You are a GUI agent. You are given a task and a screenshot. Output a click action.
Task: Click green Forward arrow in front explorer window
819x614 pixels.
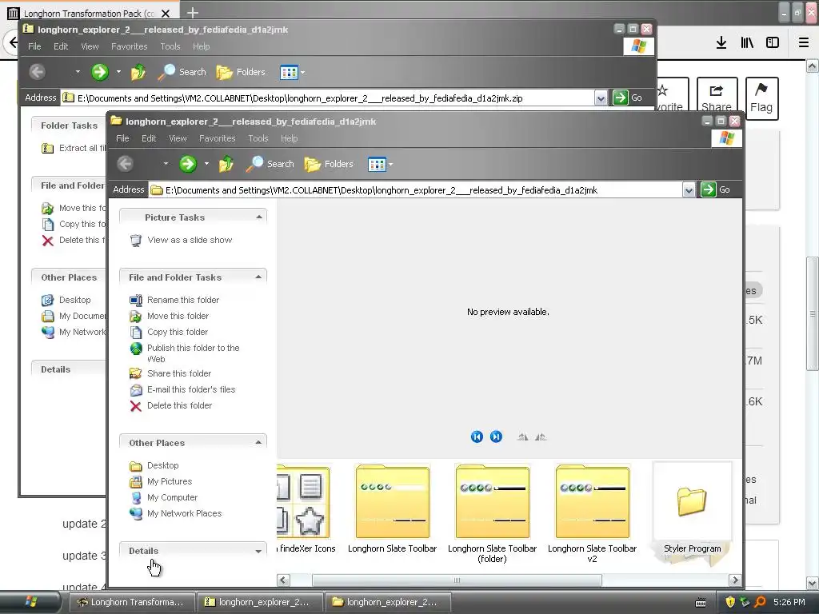pos(187,164)
